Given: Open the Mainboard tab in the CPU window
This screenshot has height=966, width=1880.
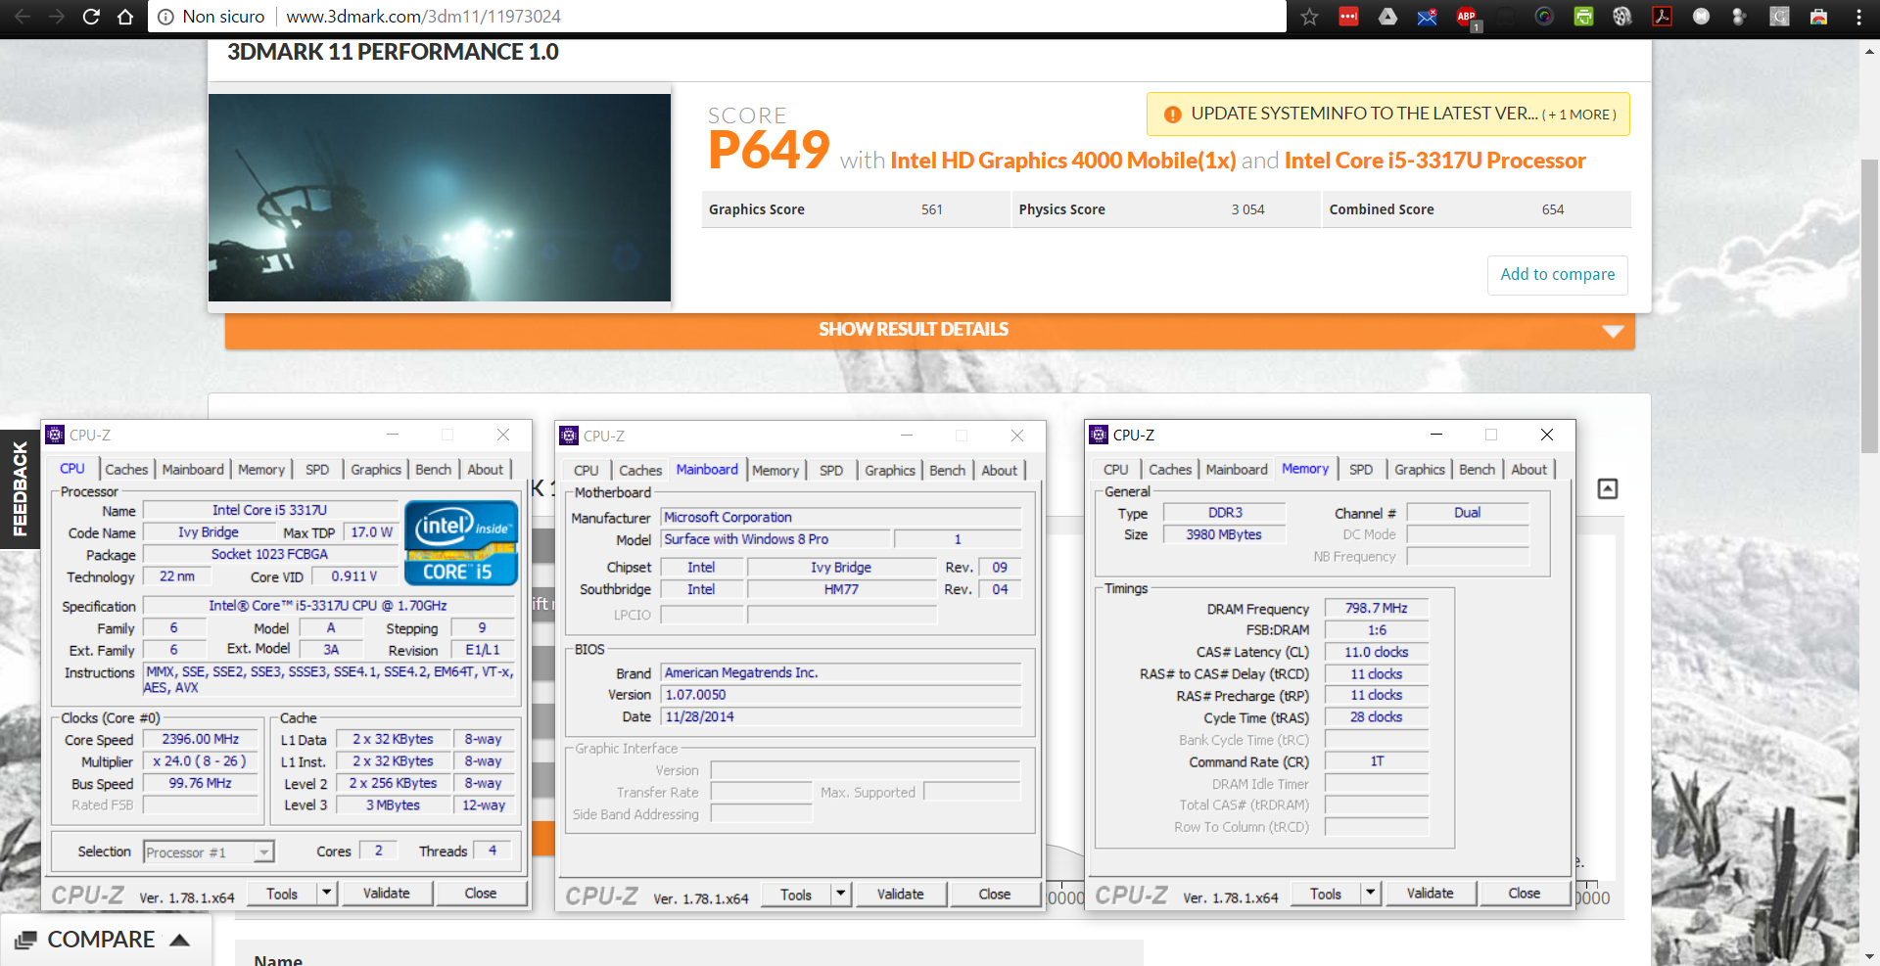Looking at the screenshot, I should 193,470.
